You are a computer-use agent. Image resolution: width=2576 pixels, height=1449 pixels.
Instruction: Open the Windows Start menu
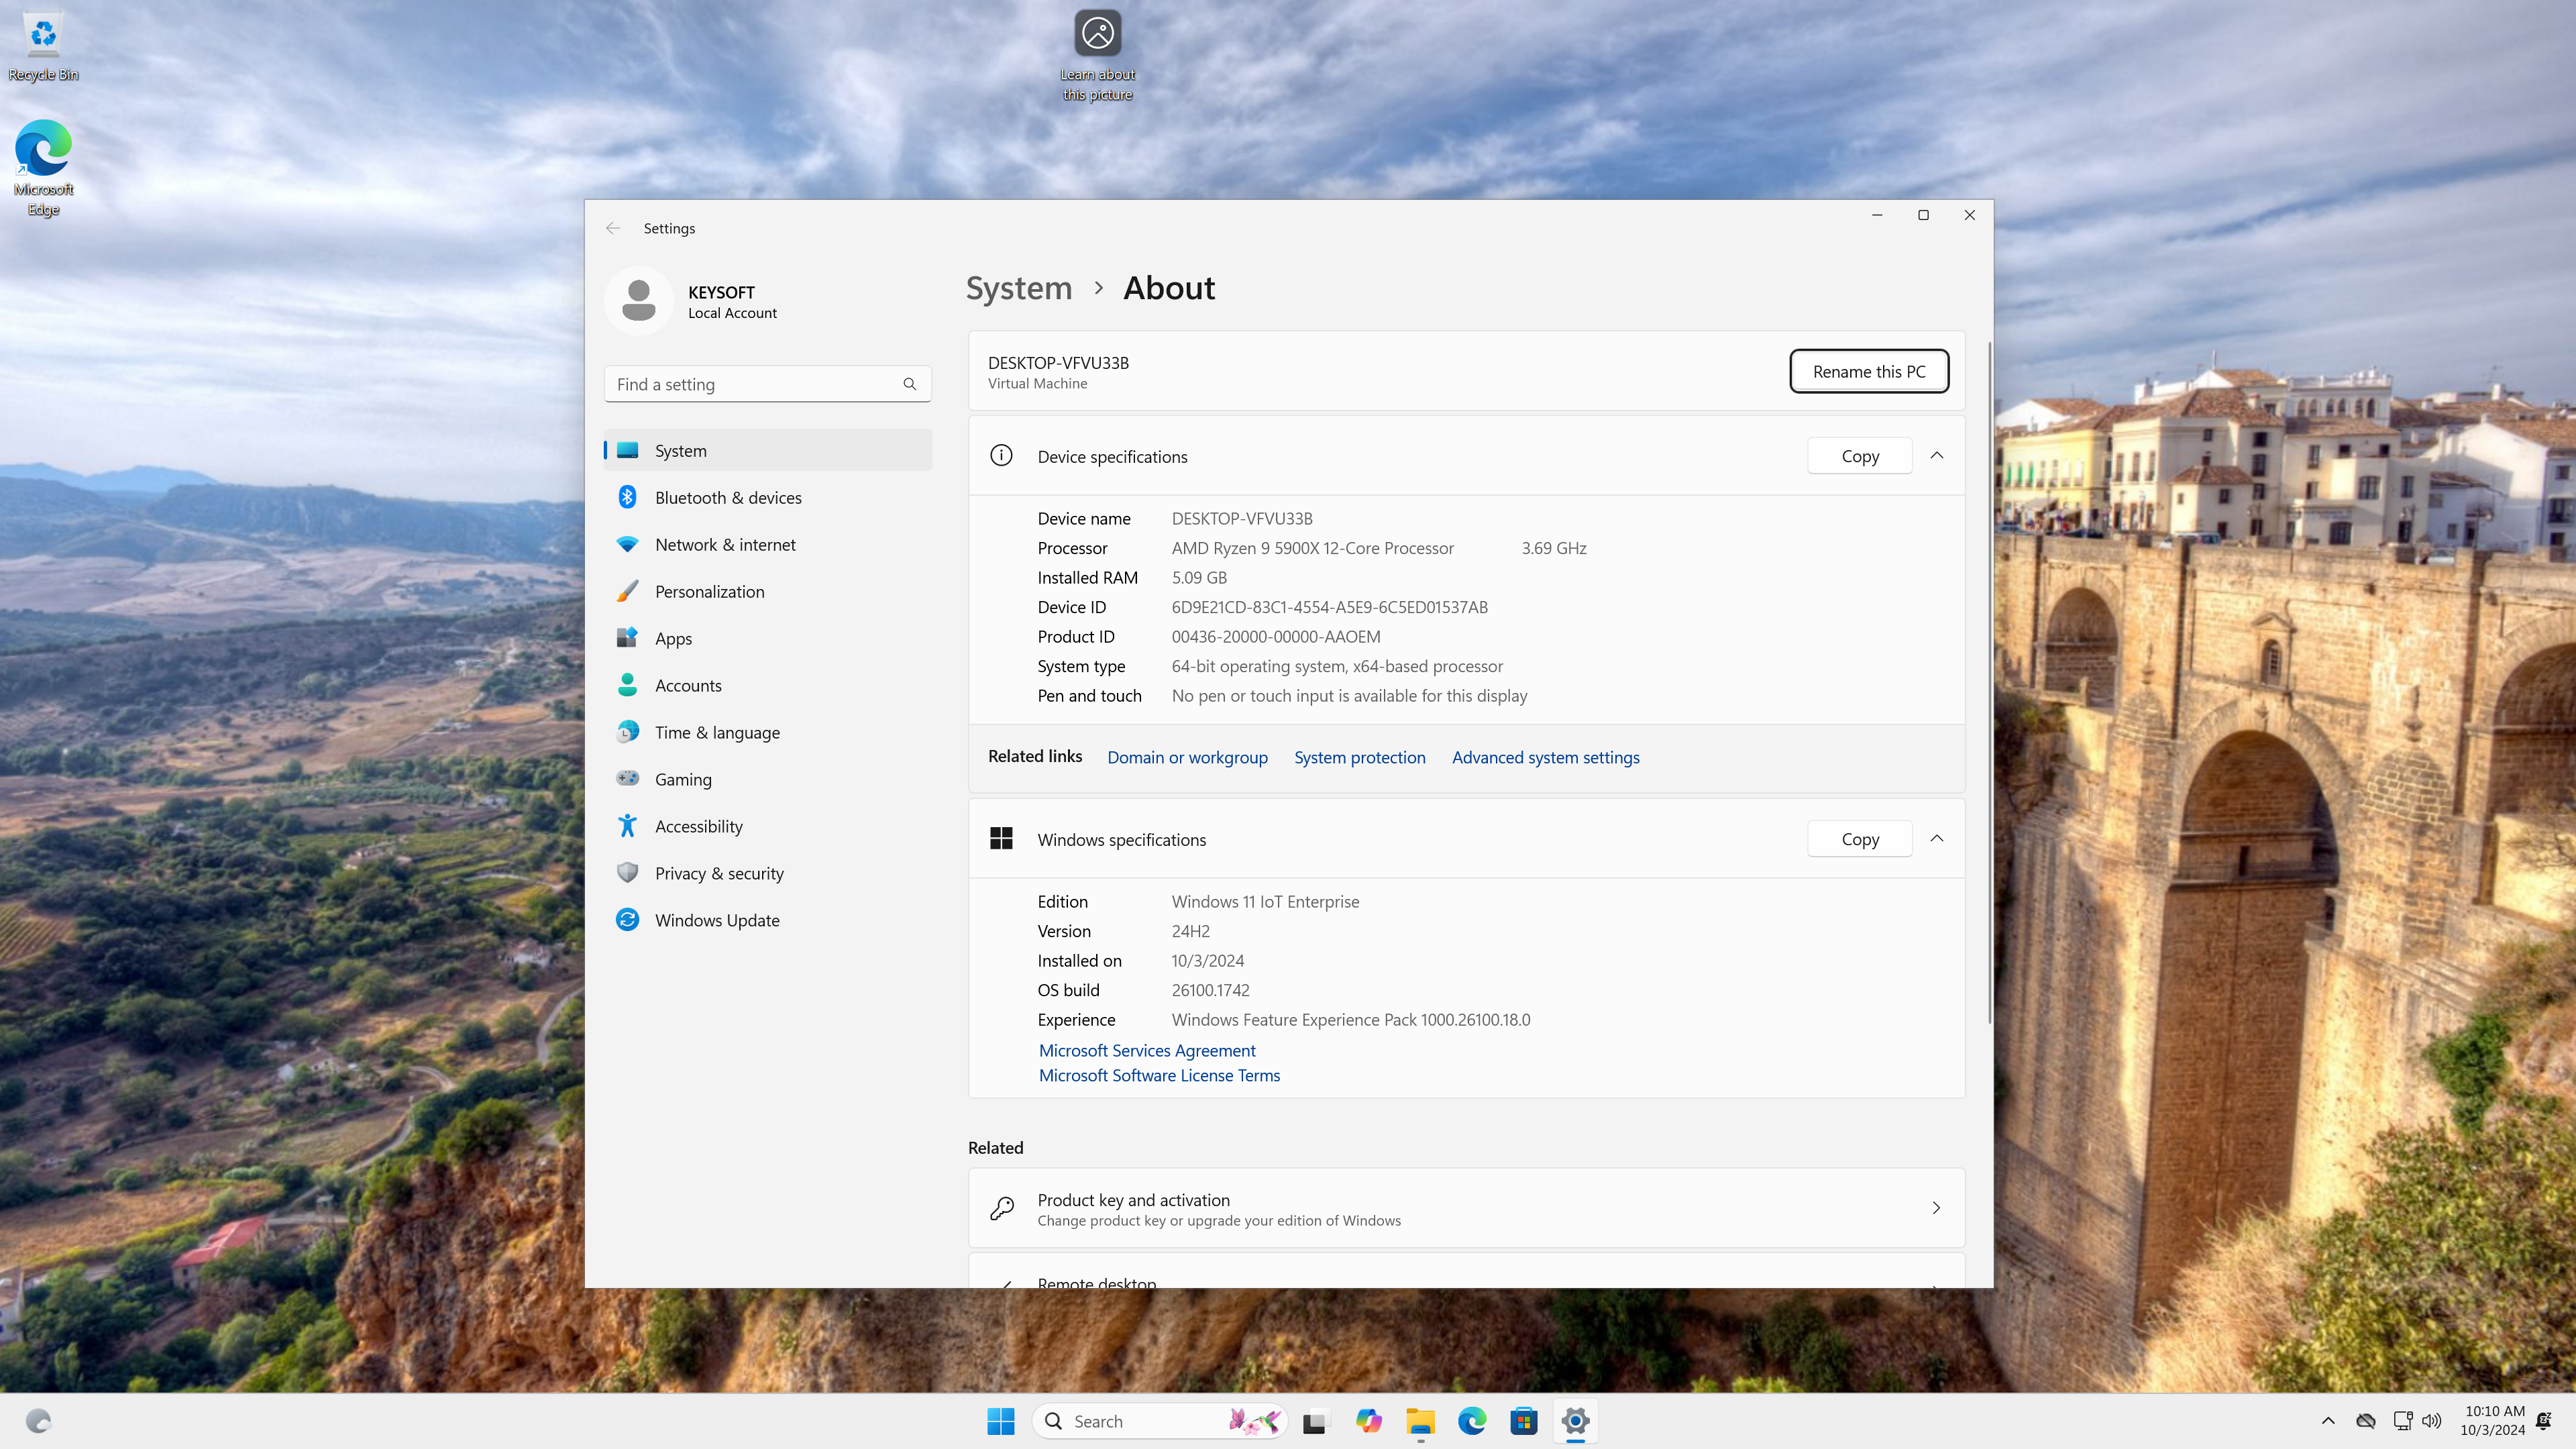coord(1000,1421)
